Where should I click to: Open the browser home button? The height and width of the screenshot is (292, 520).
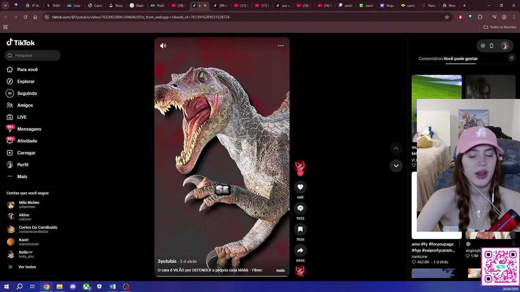pyautogui.click(x=35, y=17)
